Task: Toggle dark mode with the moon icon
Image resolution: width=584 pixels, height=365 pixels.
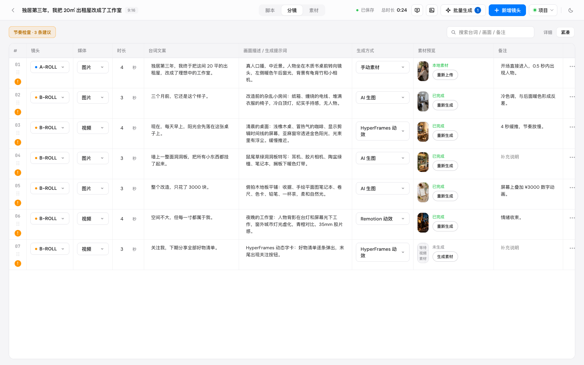Action: point(571,10)
